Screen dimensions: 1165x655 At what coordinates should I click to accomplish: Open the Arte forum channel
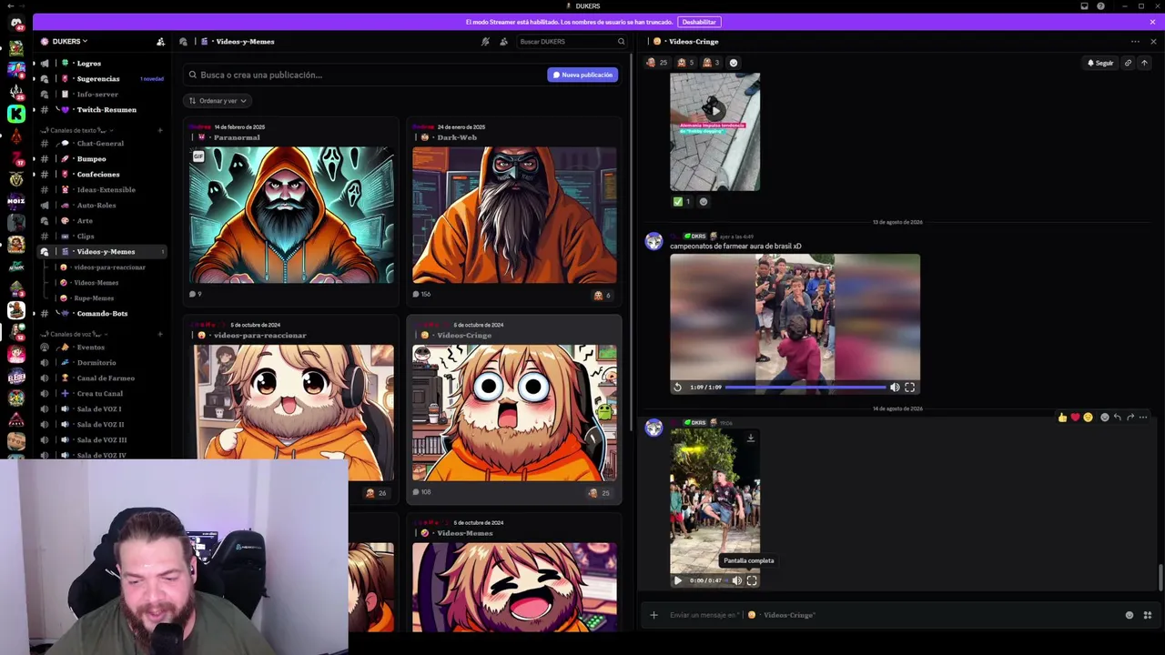point(85,220)
